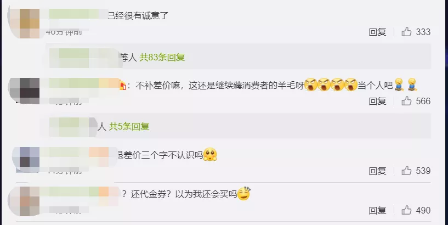Like the comment with 333 likes
Image resolution: width=448 pixels, height=225 pixels.
[x=406, y=32]
